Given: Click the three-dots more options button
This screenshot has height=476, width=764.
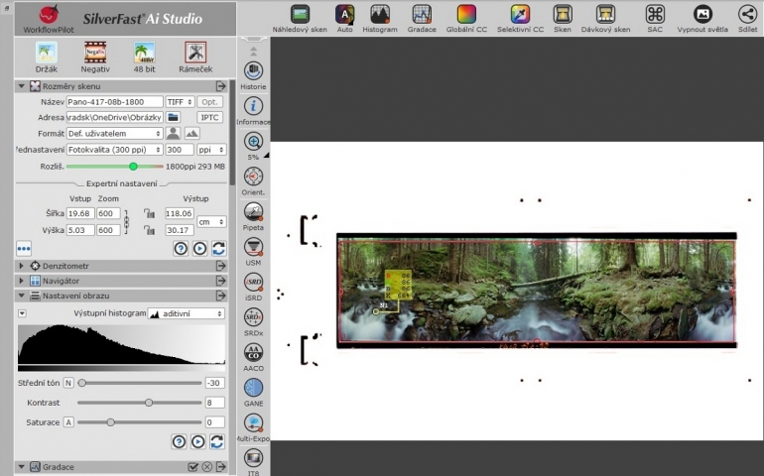Looking at the screenshot, I should (x=24, y=249).
